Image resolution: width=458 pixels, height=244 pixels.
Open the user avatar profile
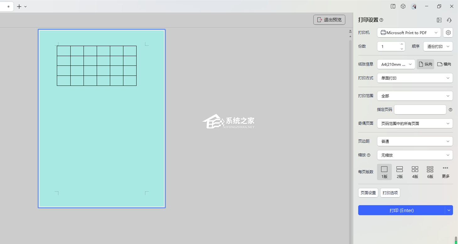click(x=414, y=6)
